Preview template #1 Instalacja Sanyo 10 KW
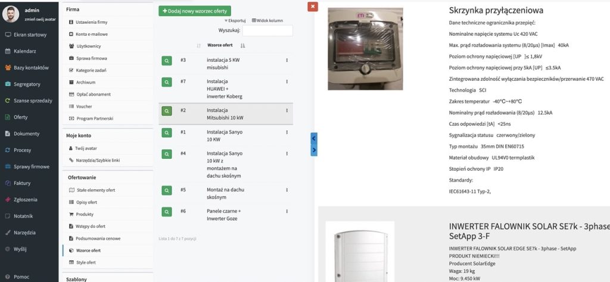 [x=167, y=133]
